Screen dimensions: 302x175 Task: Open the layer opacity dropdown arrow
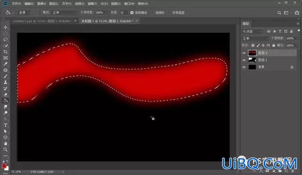[298, 39]
